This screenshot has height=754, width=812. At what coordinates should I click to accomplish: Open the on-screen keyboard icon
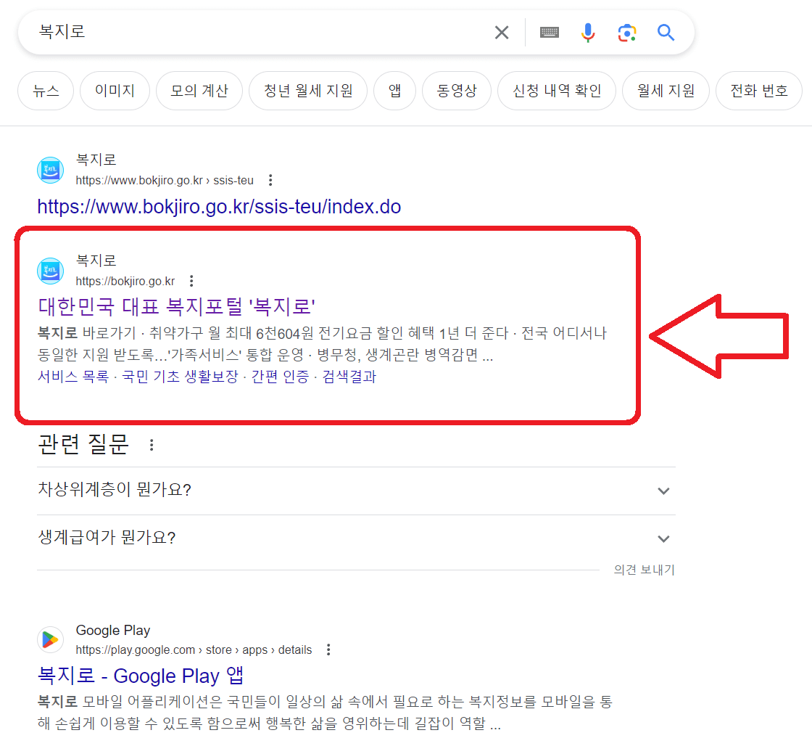click(x=549, y=33)
